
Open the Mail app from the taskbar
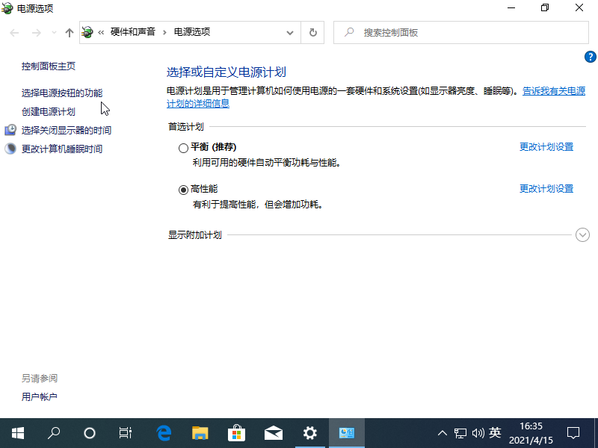273,433
